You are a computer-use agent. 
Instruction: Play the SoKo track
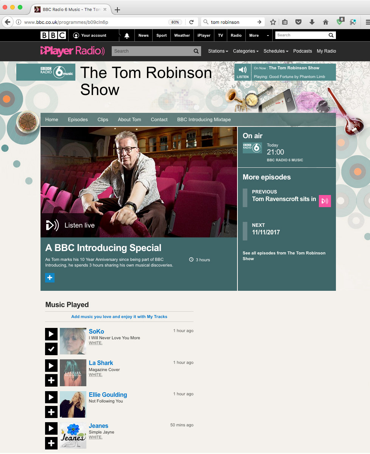[51, 334]
